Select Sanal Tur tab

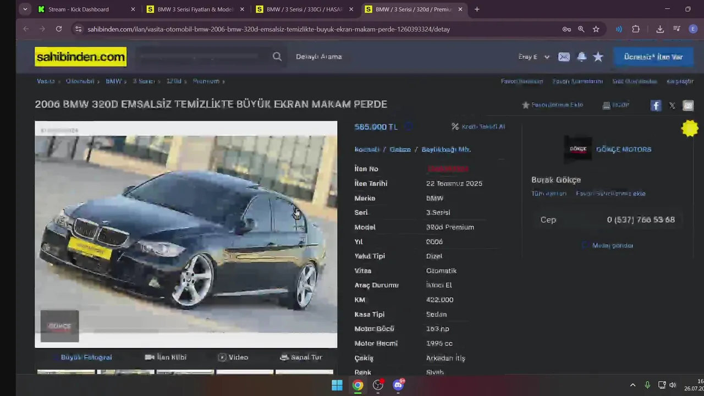click(x=301, y=358)
